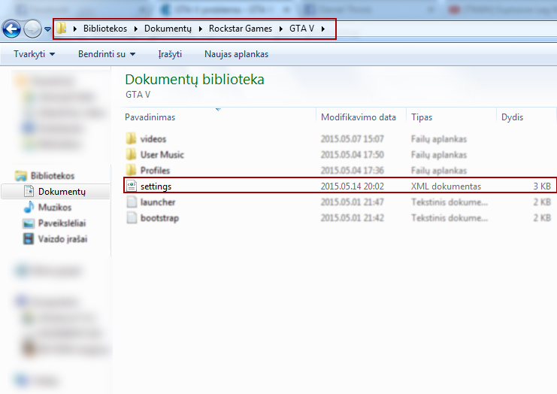The width and height of the screenshot is (557, 394).
Task: Select the Profiles folder icon
Action: (132, 171)
